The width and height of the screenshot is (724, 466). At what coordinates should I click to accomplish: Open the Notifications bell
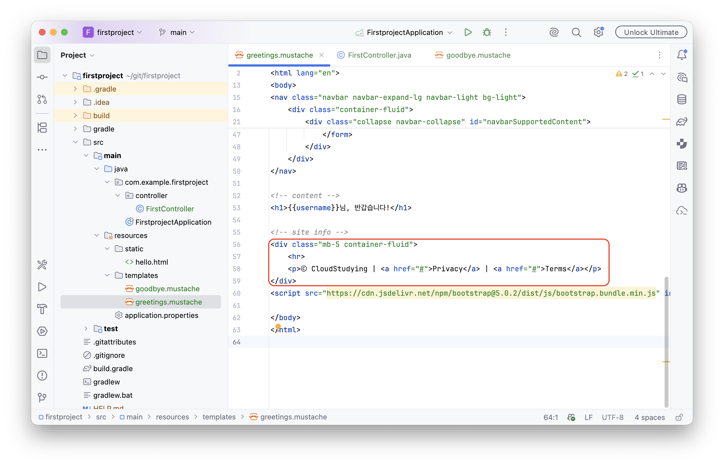682,55
